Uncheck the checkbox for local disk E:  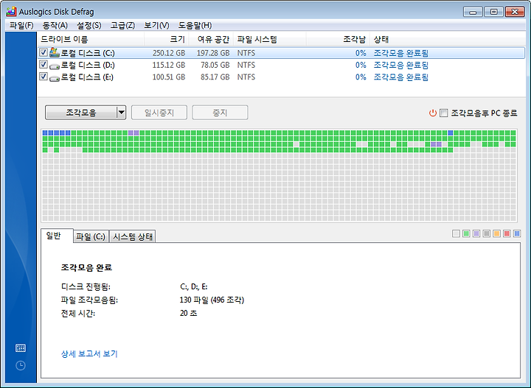(x=43, y=77)
